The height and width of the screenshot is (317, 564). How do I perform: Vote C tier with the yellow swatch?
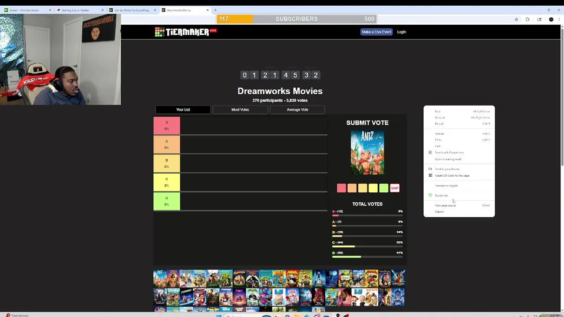(x=373, y=188)
